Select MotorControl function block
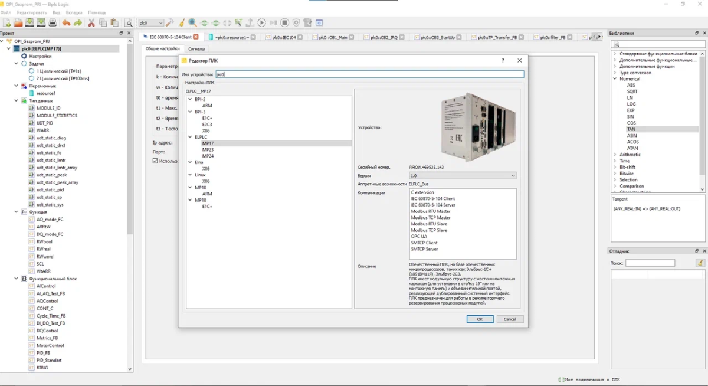 click(50, 345)
